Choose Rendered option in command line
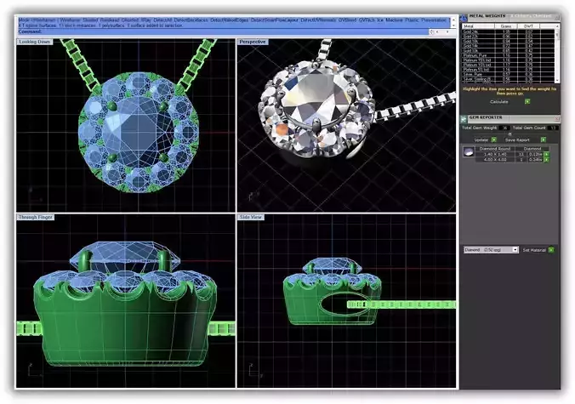Image resolution: width=575 pixels, height=404 pixels. [x=110, y=20]
